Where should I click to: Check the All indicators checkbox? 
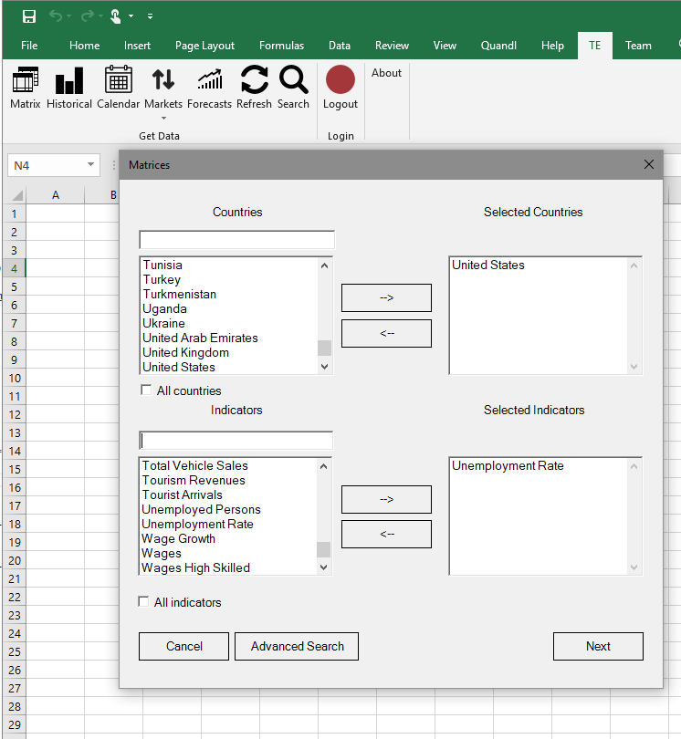(143, 602)
